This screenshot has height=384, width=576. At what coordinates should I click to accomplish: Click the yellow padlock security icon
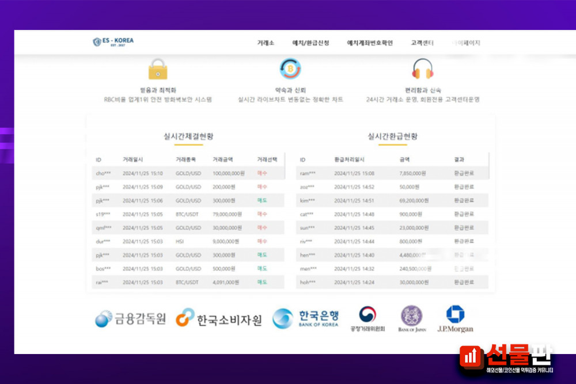tap(157, 70)
